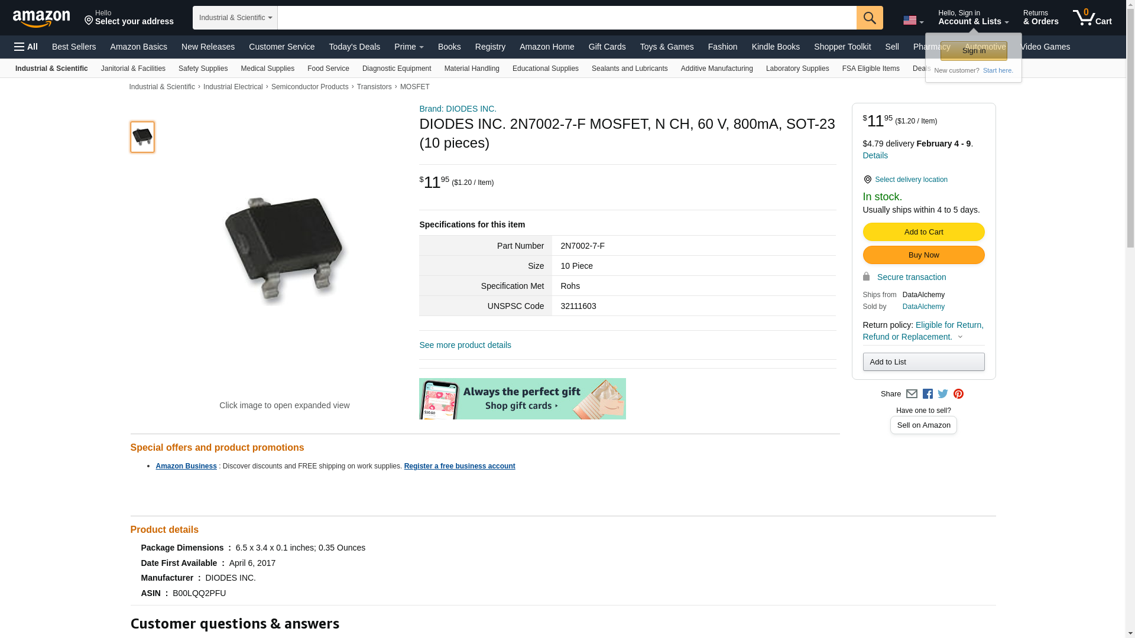Open the All hamburger menu

point(26,47)
